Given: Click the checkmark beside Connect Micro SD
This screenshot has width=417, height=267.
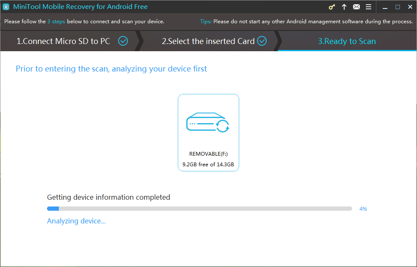Looking at the screenshot, I should [x=123, y=41].
